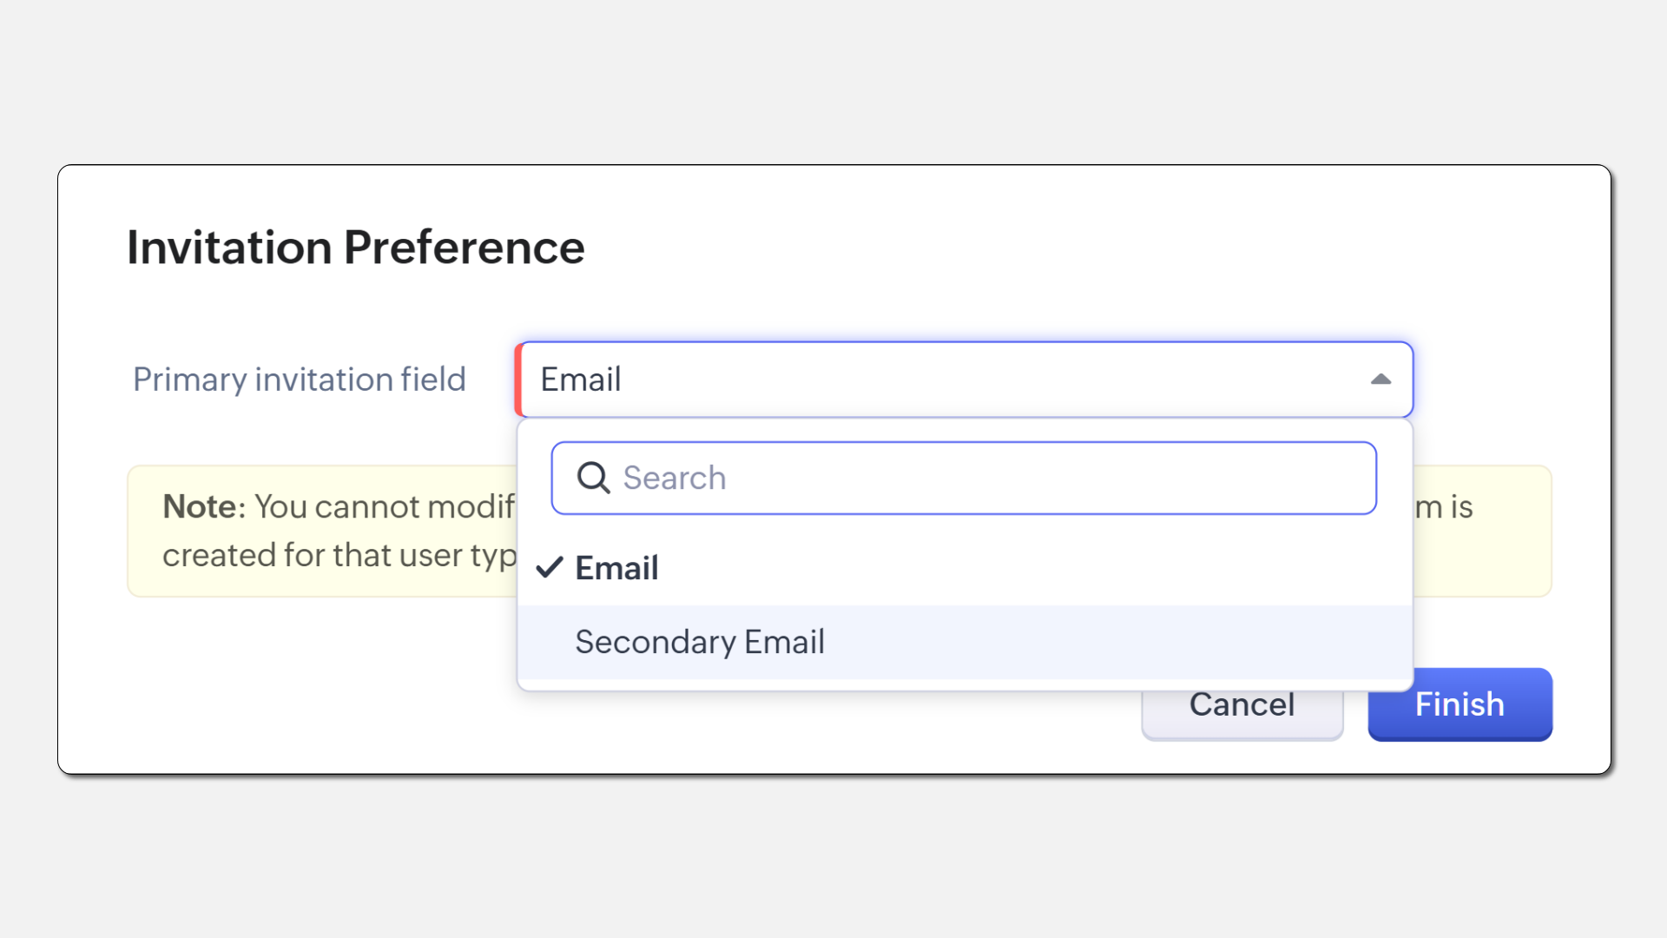This screenshot has width=1667, height=938.
Task: Click the selected Email value in the field
Action: point(581,380)
